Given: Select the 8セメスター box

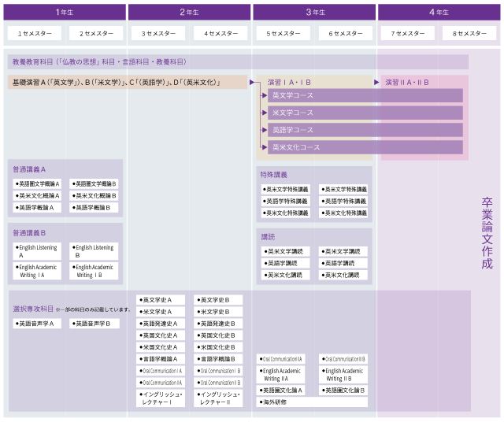Looking at the screenshot, I should tap(469, 33).
